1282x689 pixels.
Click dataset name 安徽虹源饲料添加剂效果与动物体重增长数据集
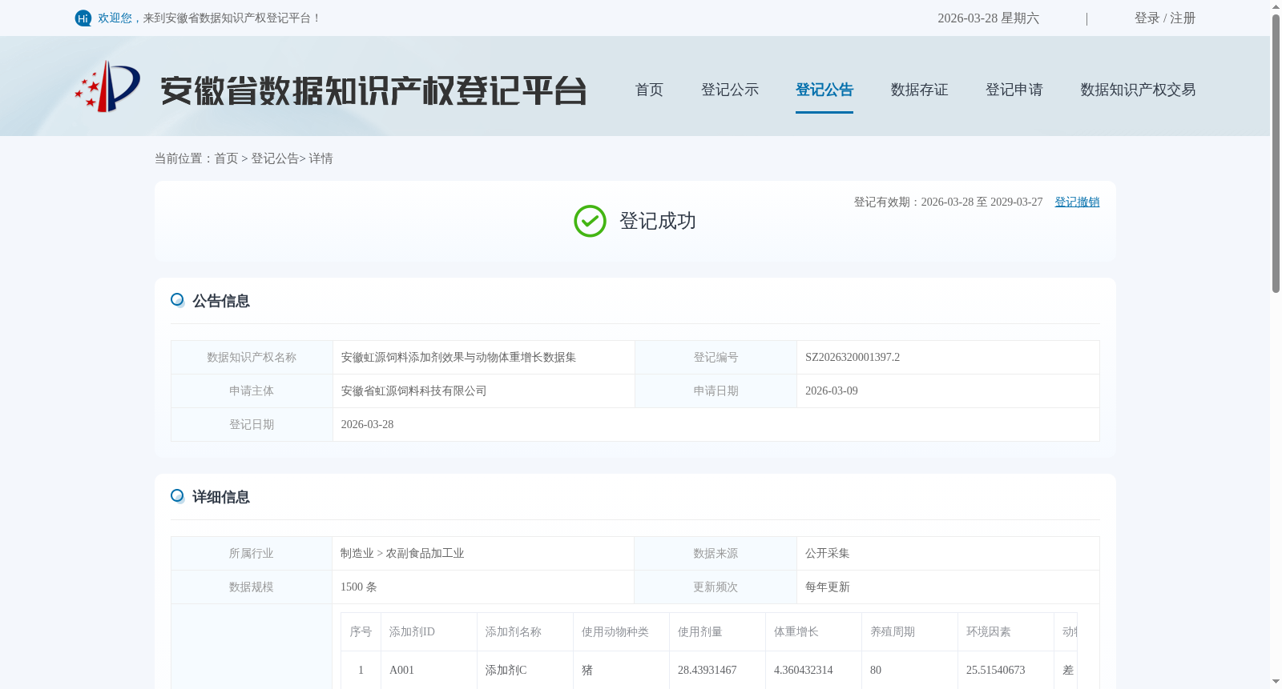(458, 357)
